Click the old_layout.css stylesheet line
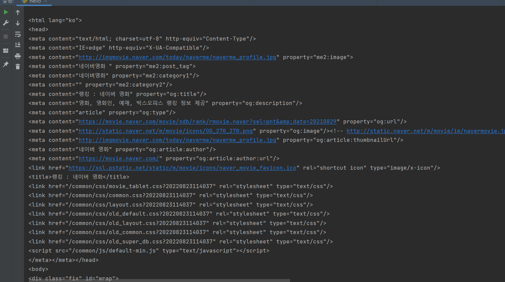The height and width of the screenshot is (282, 505). [x=177, y=223]
